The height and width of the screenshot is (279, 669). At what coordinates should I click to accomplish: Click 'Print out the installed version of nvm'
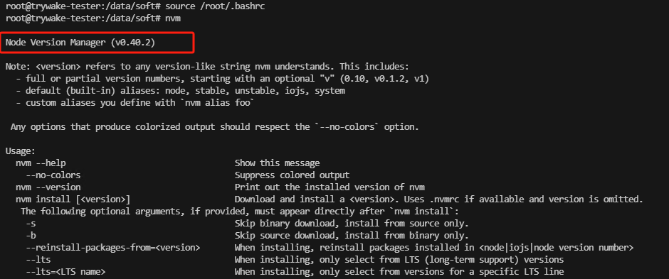pos(330,187)
